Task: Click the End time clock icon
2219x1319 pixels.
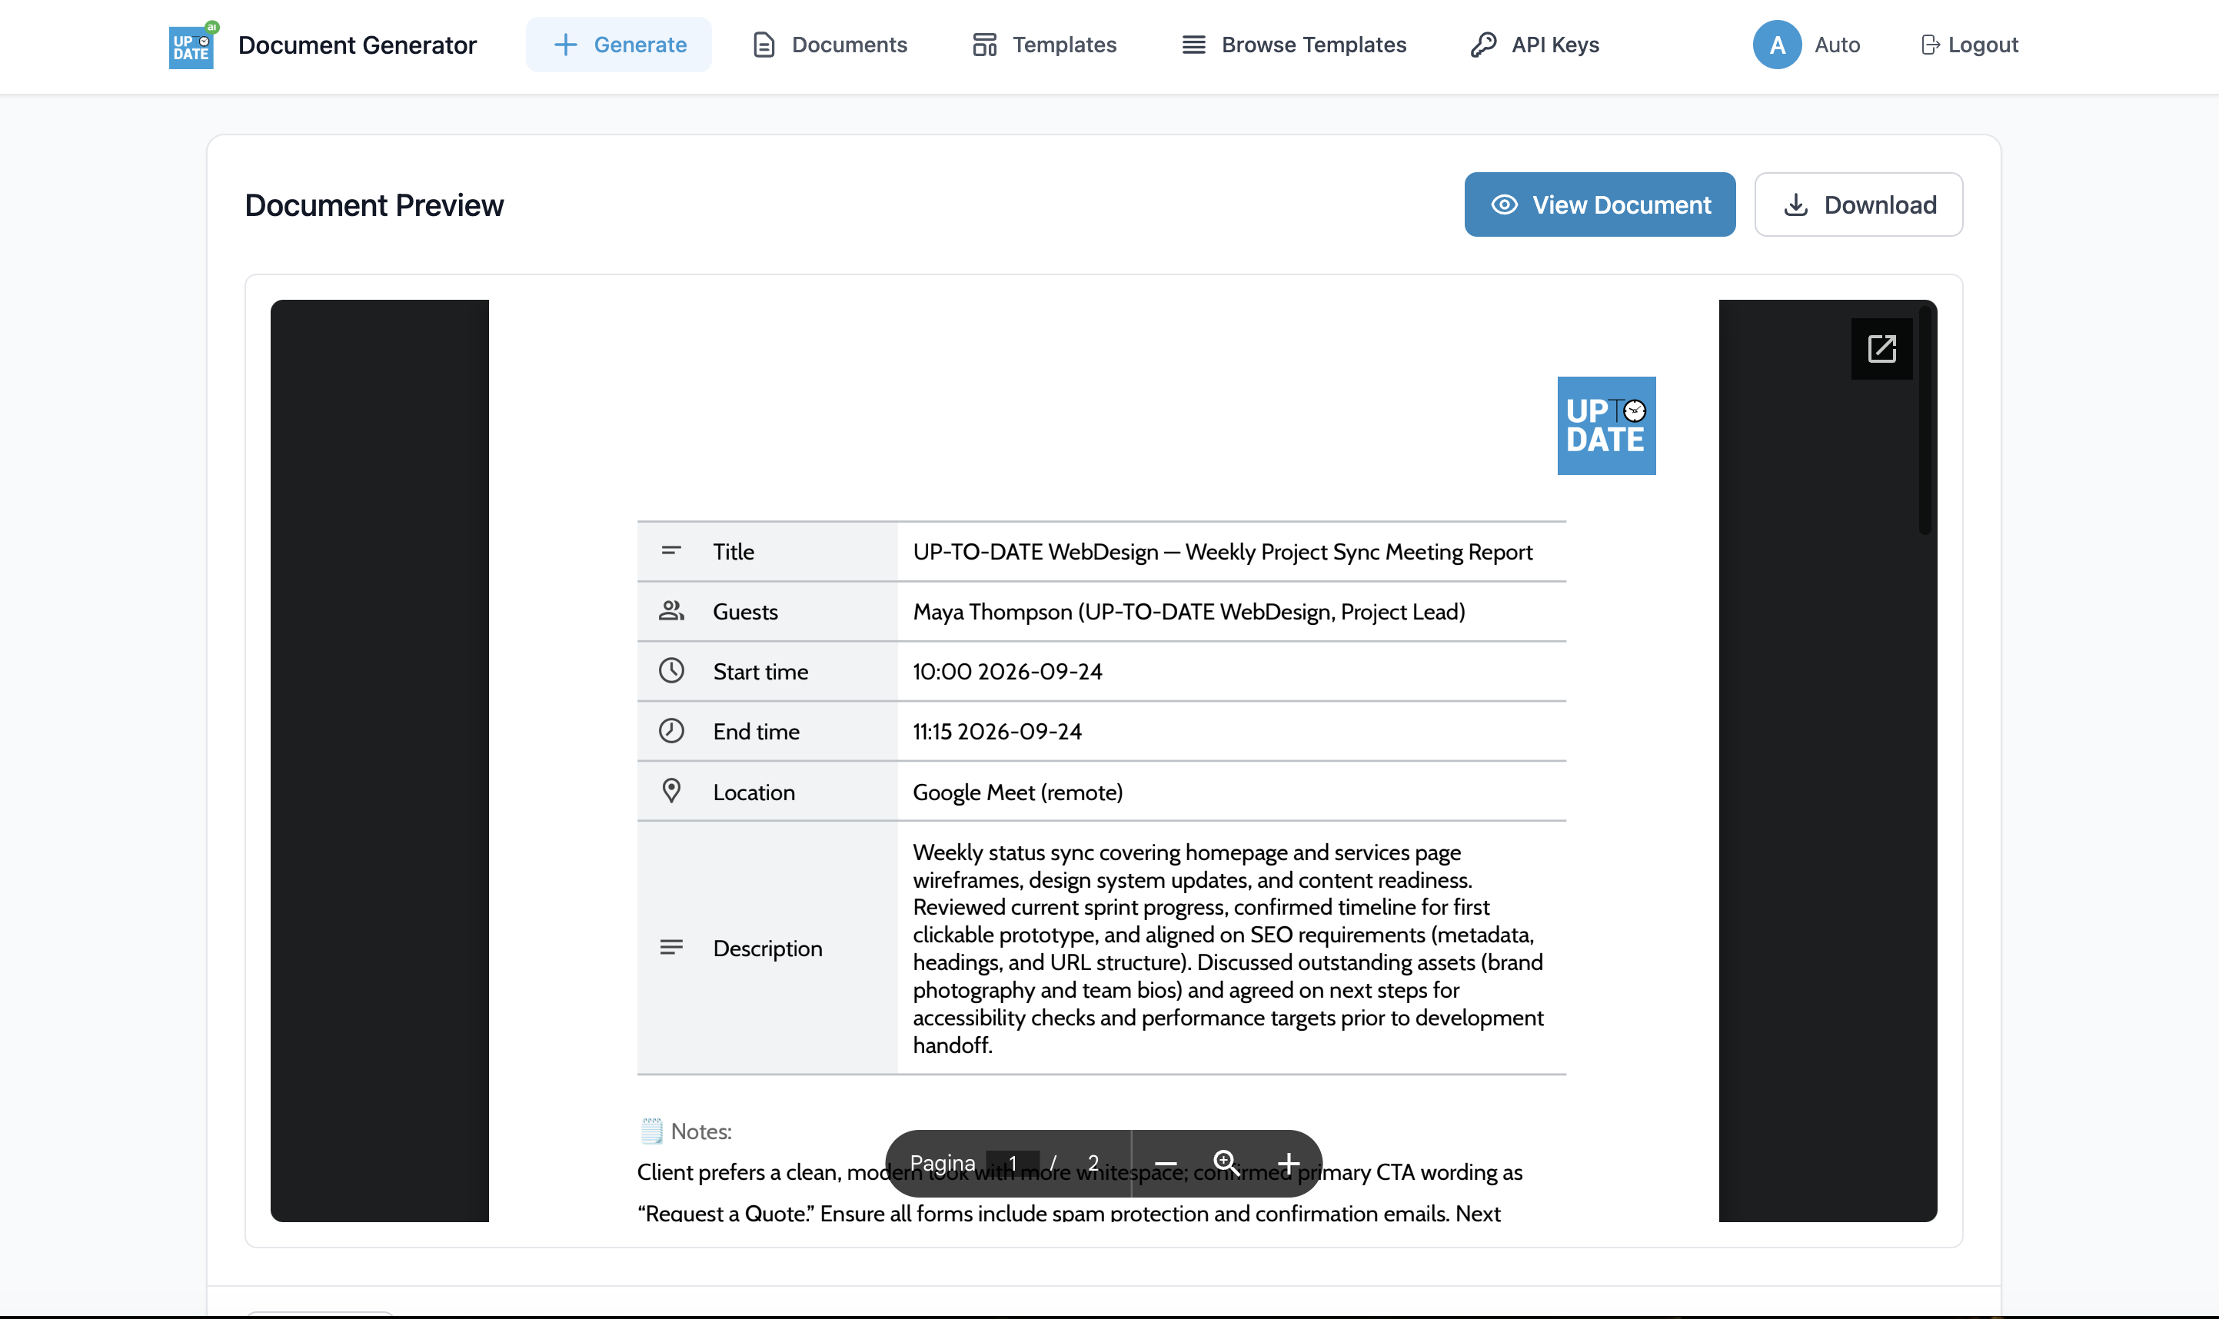Action: 671,731
